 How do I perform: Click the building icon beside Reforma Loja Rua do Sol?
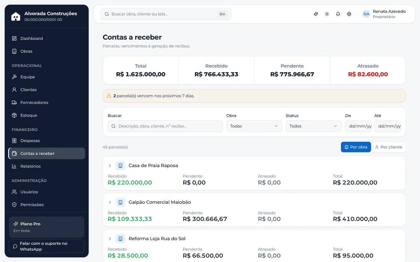[x=120, y=238]
